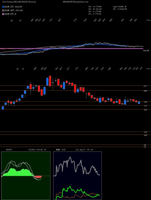This screenshot has height=200, width=151.
Task: Click the 'Pre C: 179.52' value
Action: (x=95, y=14)
